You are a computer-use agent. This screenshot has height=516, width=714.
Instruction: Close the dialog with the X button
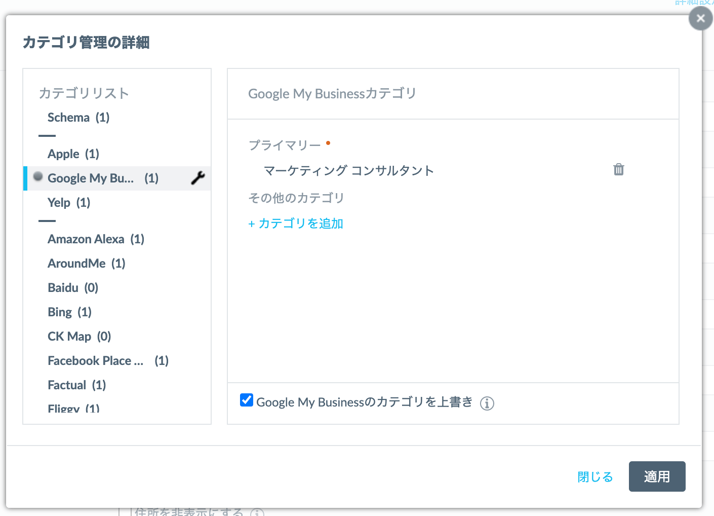click(x=701, y=19)
